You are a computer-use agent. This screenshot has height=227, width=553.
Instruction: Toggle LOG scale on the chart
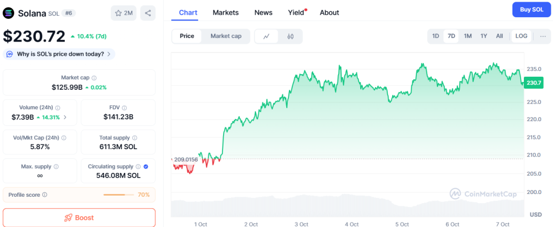pyautogui.click(x=521, y=36)
